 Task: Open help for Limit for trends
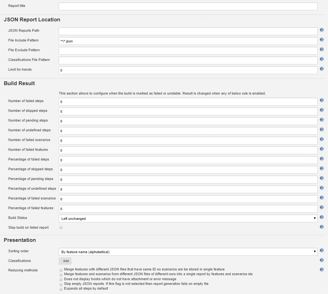[322, 69]
